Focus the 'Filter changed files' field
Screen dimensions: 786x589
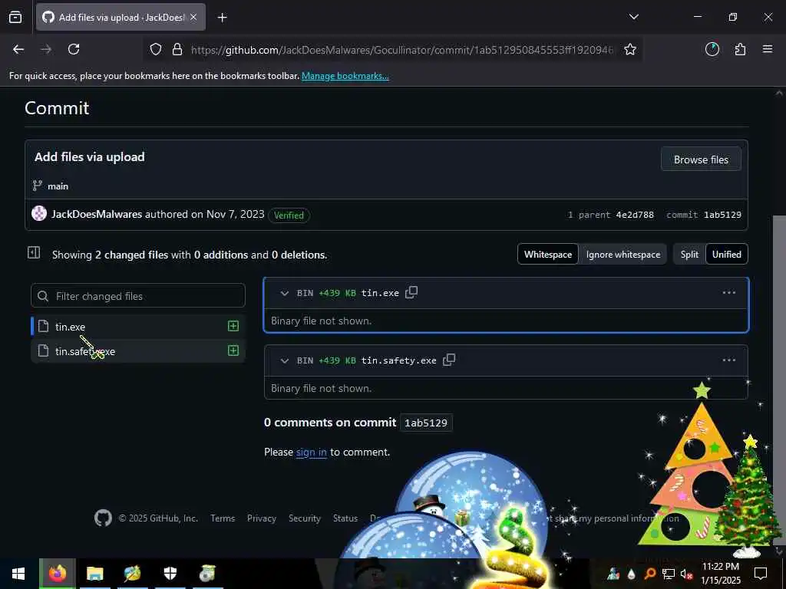[x=138, y=296]
